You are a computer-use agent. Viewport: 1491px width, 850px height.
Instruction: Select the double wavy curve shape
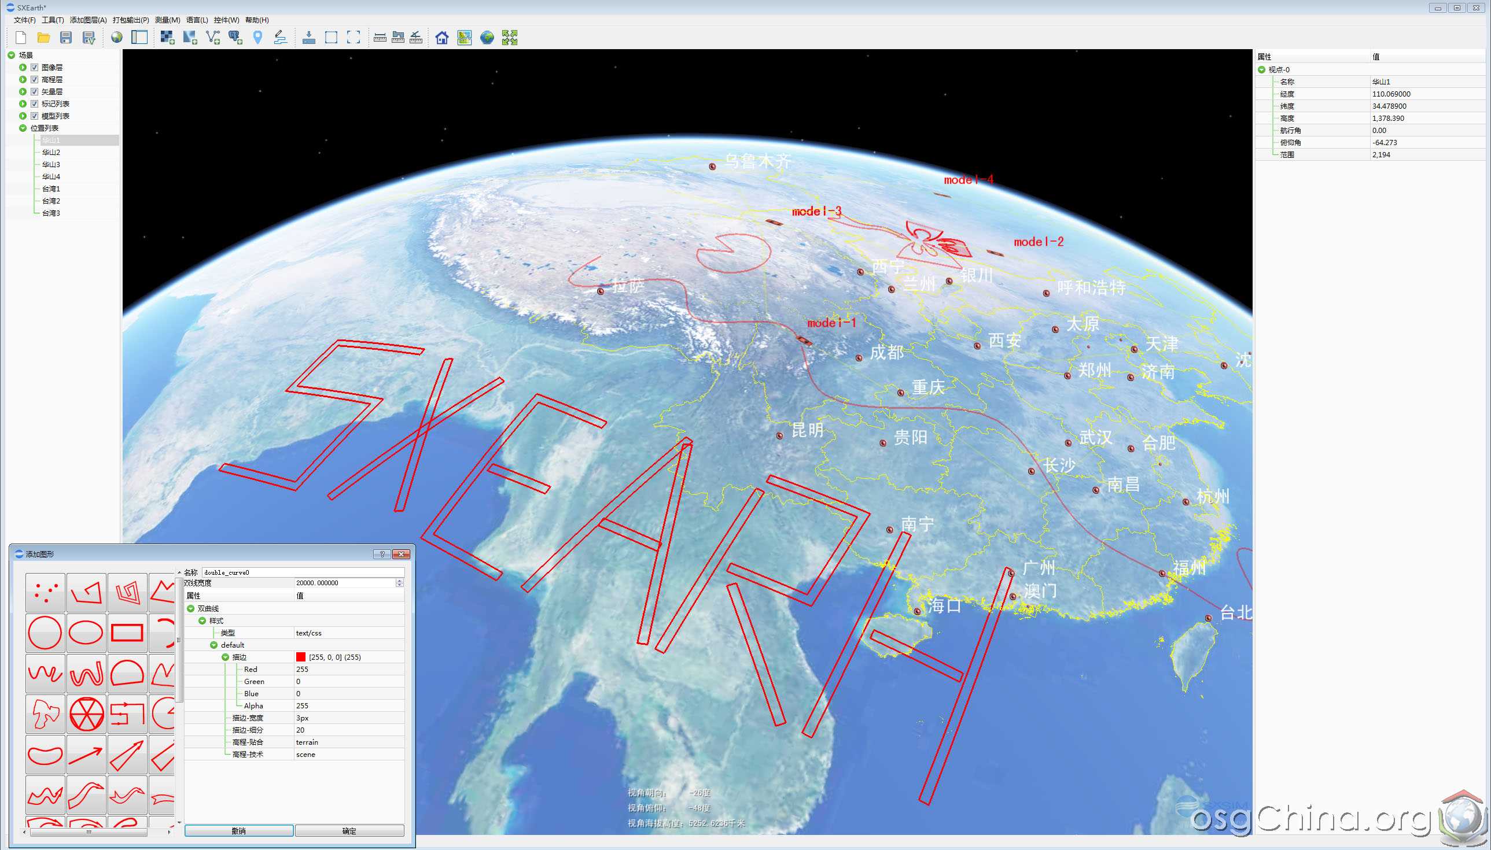(x=86, y=674)
